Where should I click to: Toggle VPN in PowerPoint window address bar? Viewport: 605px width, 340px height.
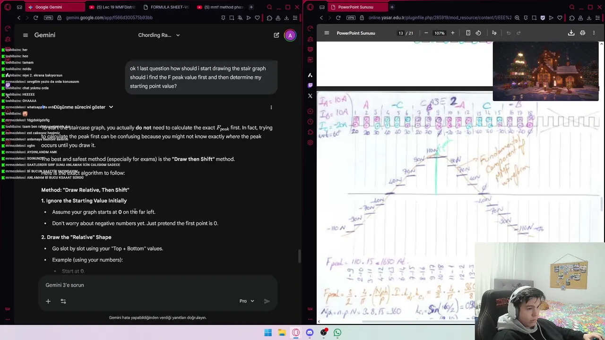click(351, 18)
